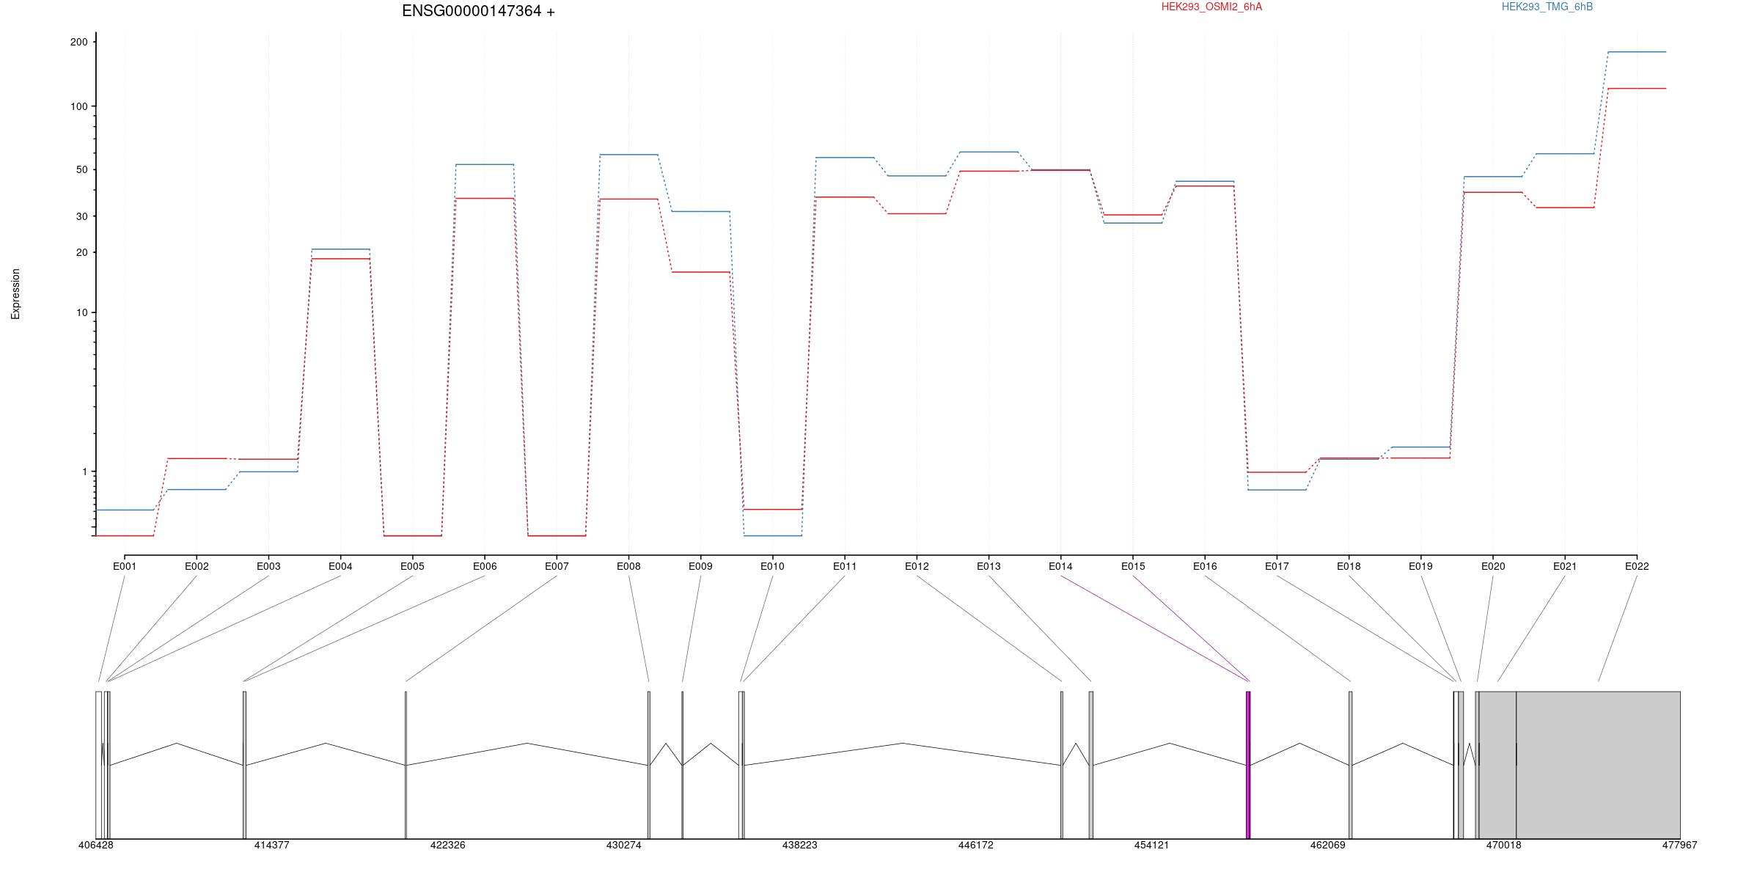Click the blue E022 expression segment
Viewport: 1760px width, 880px height.
point(1637,52)
